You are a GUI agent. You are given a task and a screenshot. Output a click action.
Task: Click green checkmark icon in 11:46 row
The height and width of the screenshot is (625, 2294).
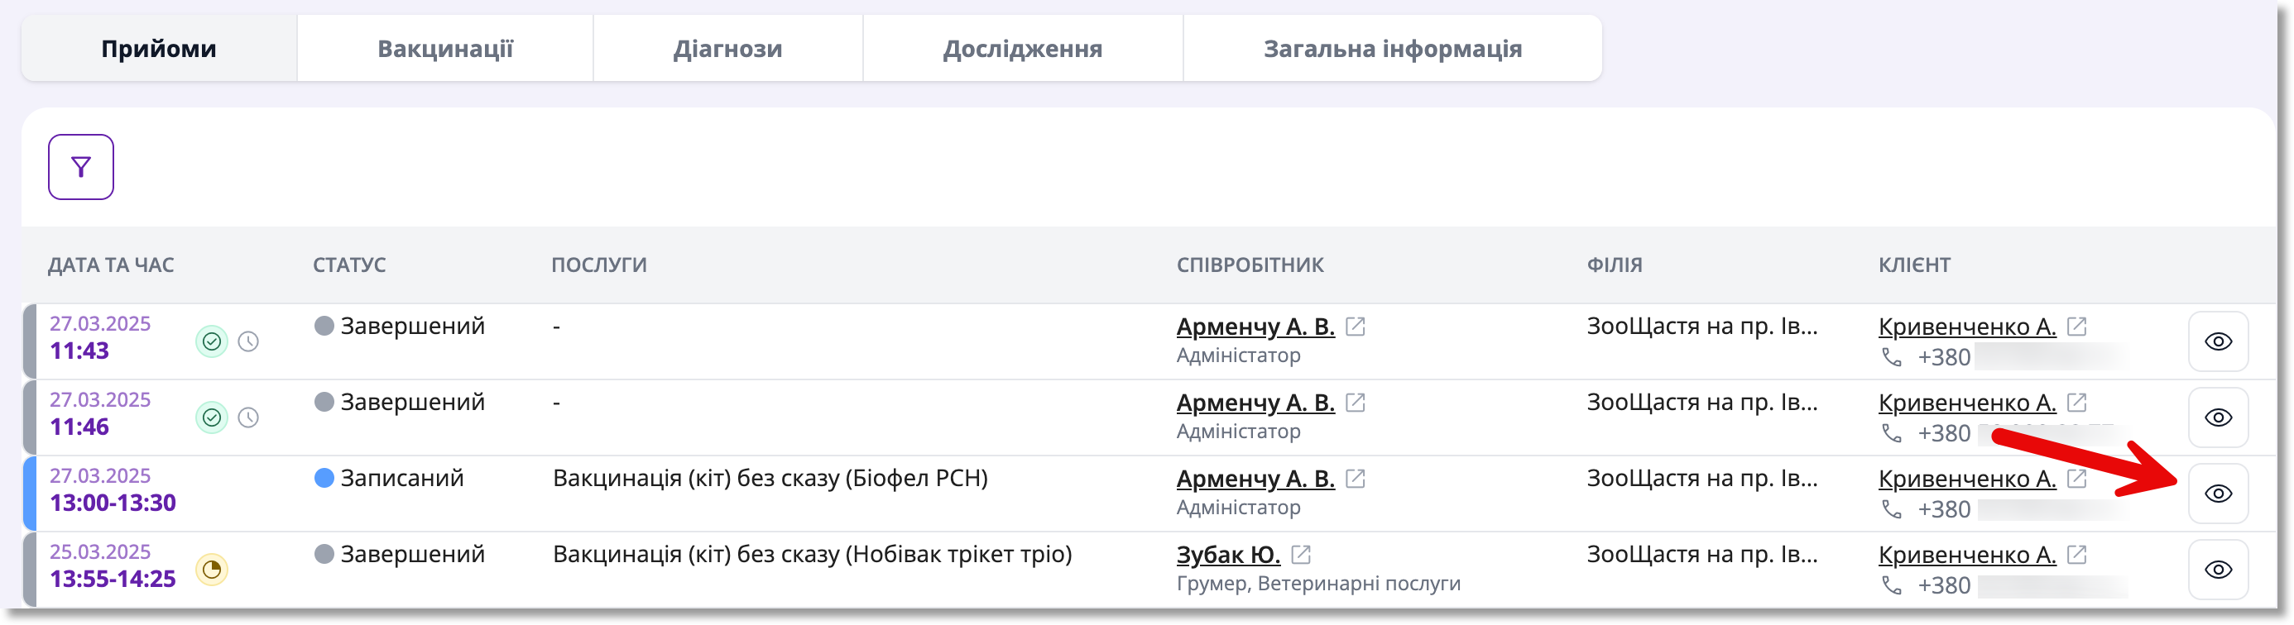coord(211,417)
